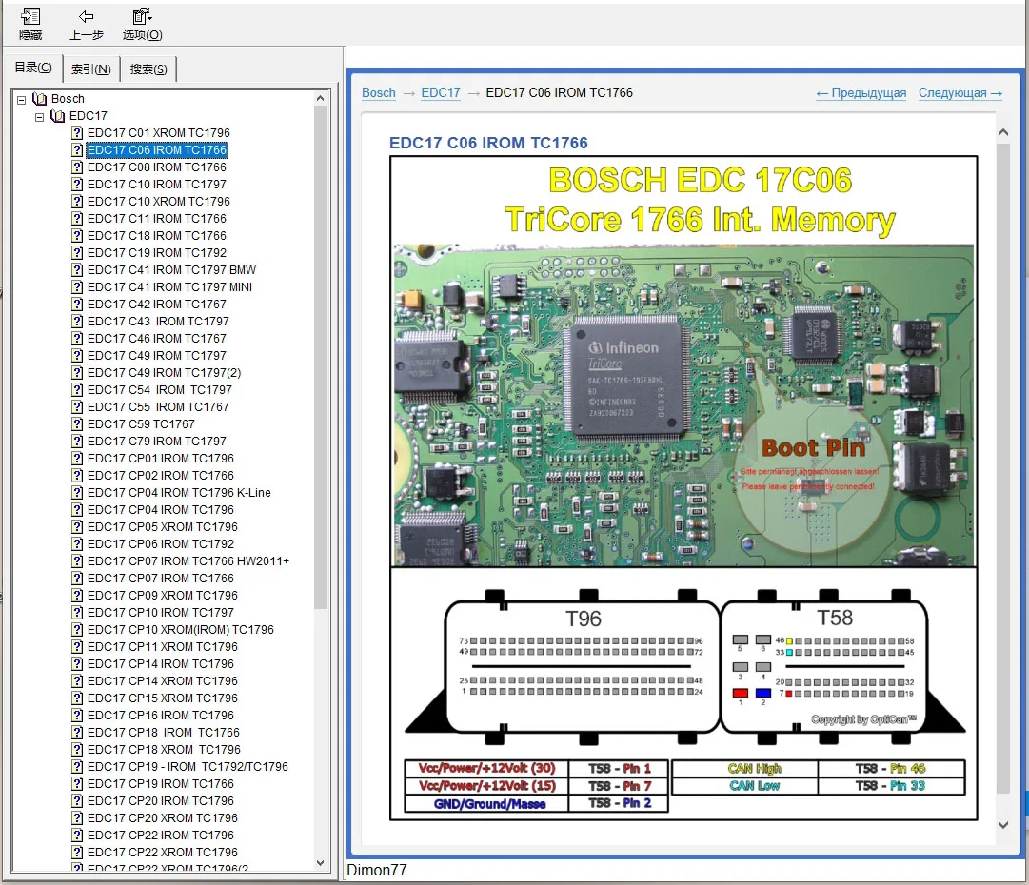Click tree scrollbar down arrow
The width and height of the screenshot is (1029, 885).
[x=320, y=863]
